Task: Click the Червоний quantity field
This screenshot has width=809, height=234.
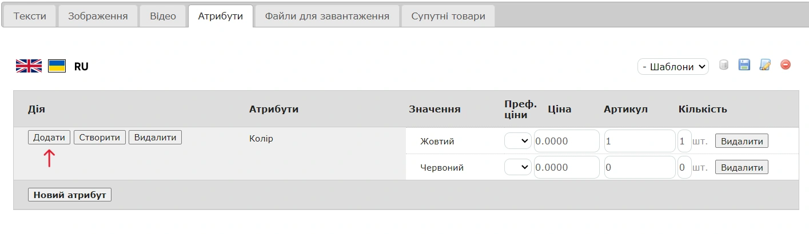Action: 684,167
